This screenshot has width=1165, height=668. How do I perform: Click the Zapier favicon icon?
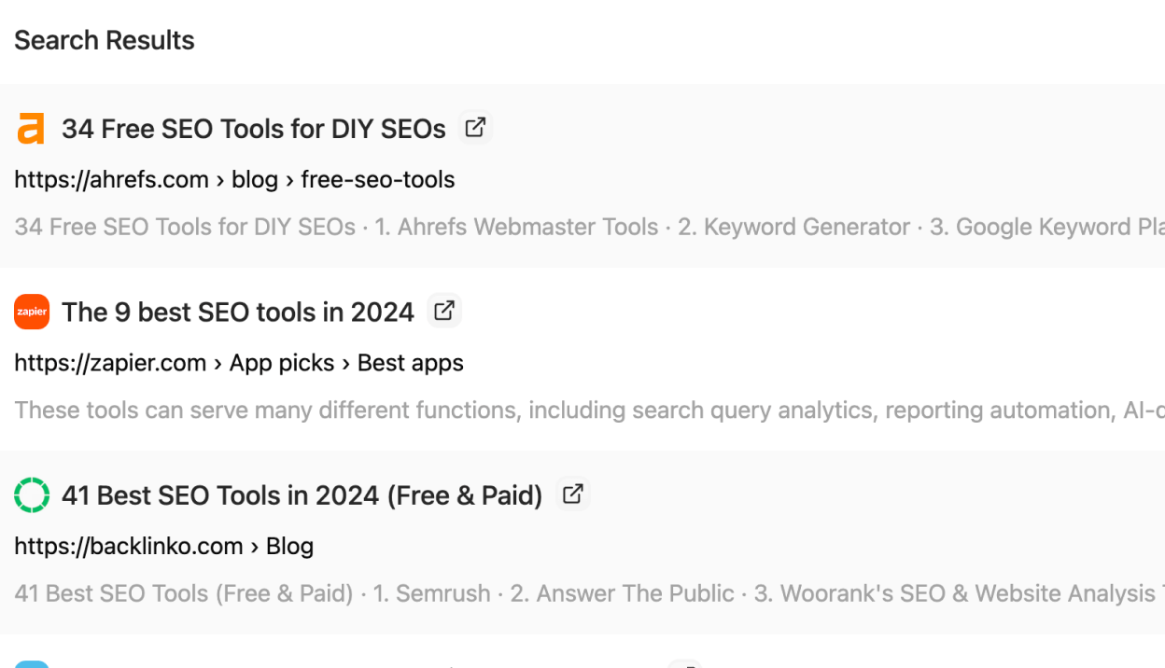click(x=32, y=311)
